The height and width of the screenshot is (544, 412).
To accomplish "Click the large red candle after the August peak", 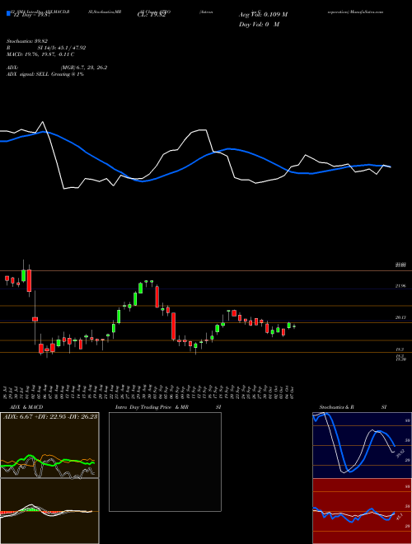I will point(157,296).
